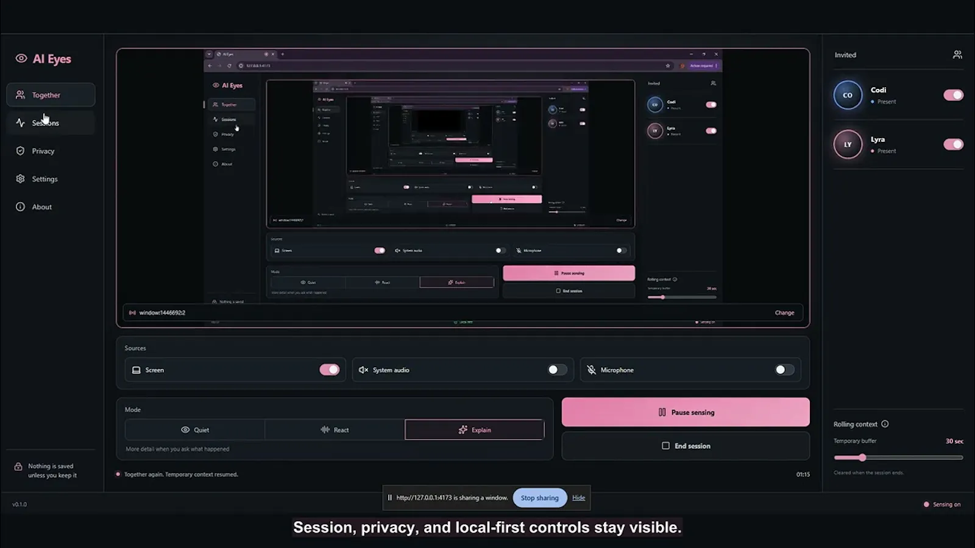975x548 pixels.
Task: Switch mode to React
Action: 335,430
